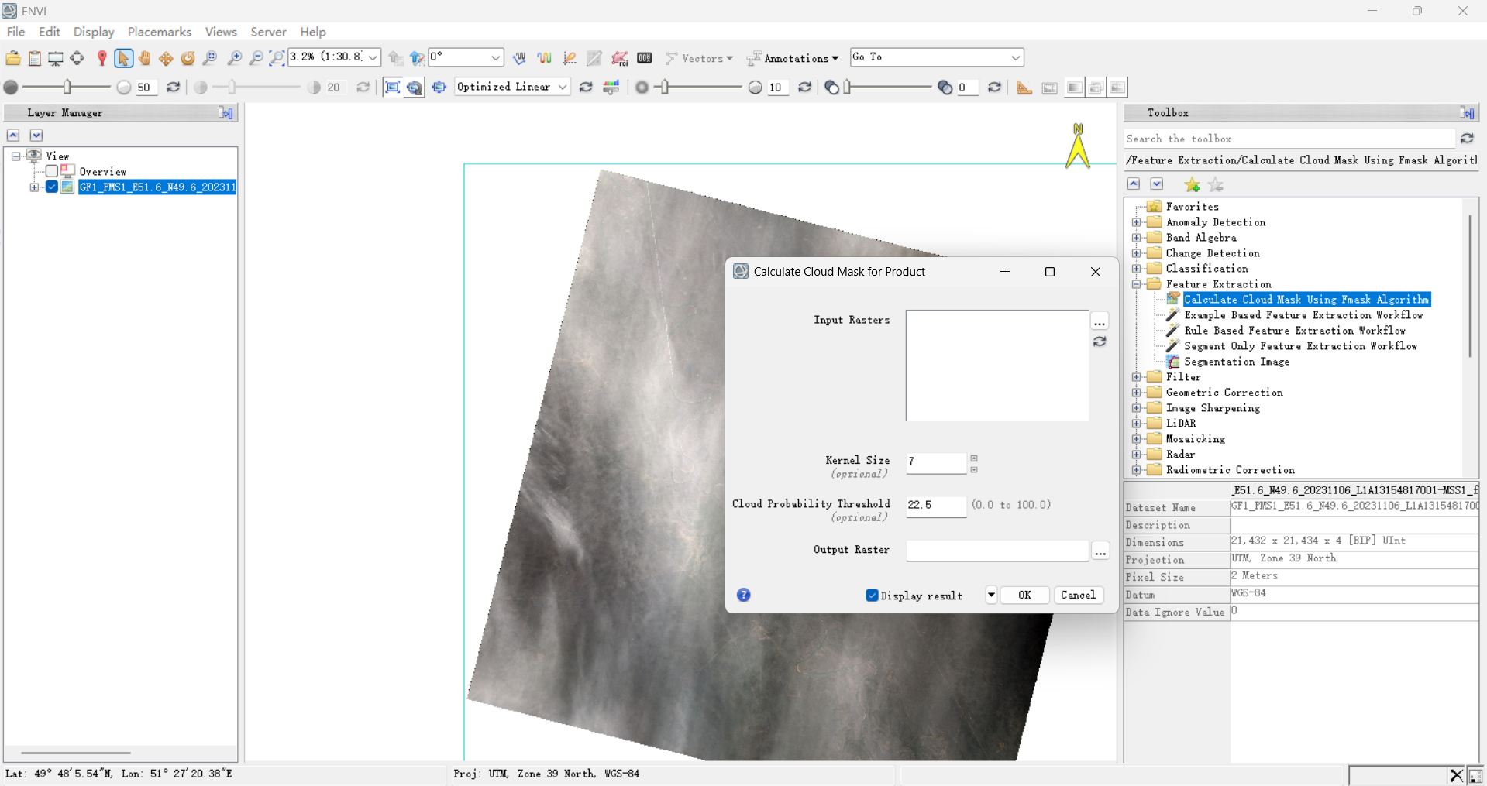Click the red placemark pin icon
The height and width of the screenshot is (786, 1487).
pyautogui.click(x=102, y=58)
